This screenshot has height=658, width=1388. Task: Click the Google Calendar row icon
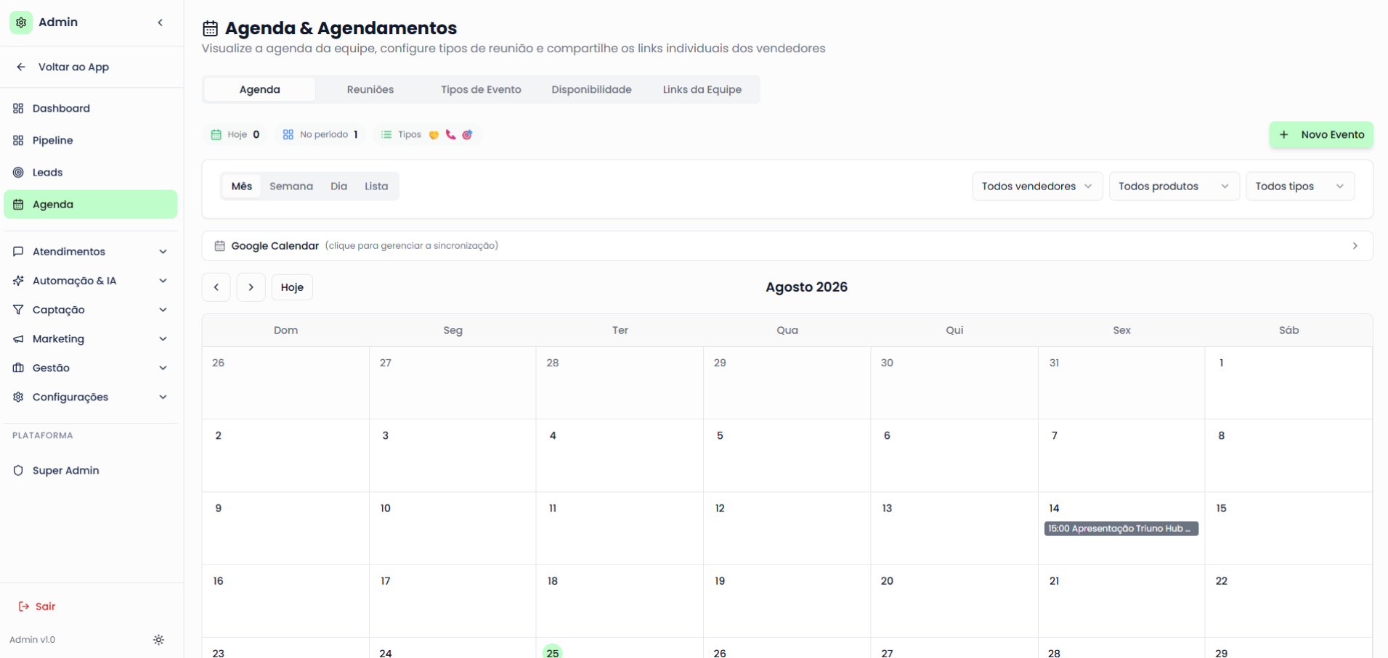[x=219, y=246]
